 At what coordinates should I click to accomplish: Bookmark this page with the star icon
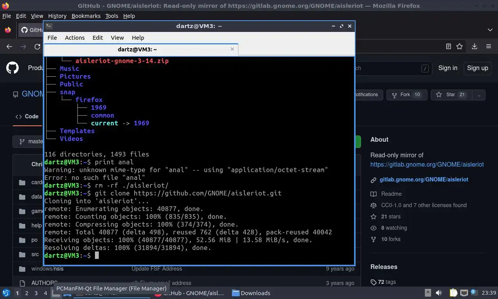pyautogui.click(x=459, y=46)
